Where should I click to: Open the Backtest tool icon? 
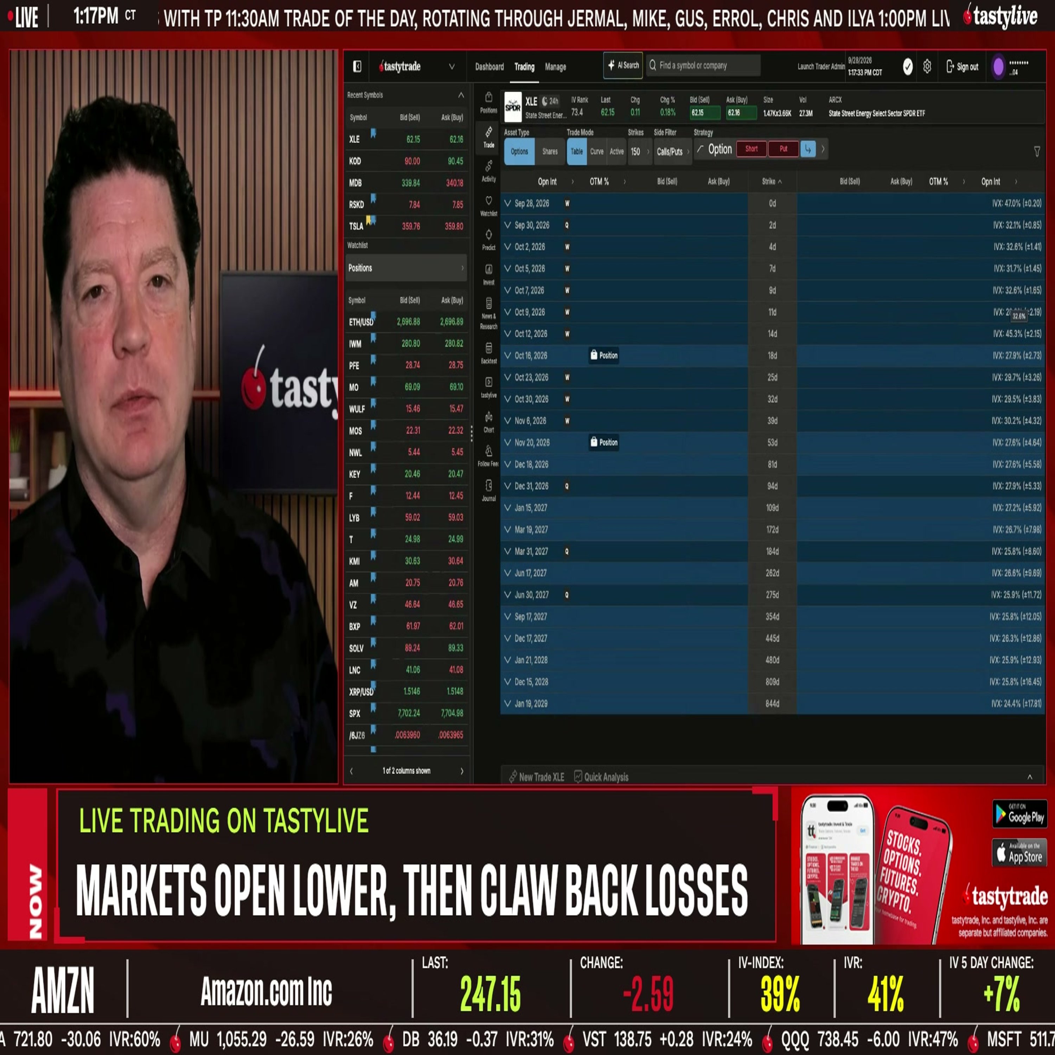[489, 353]
